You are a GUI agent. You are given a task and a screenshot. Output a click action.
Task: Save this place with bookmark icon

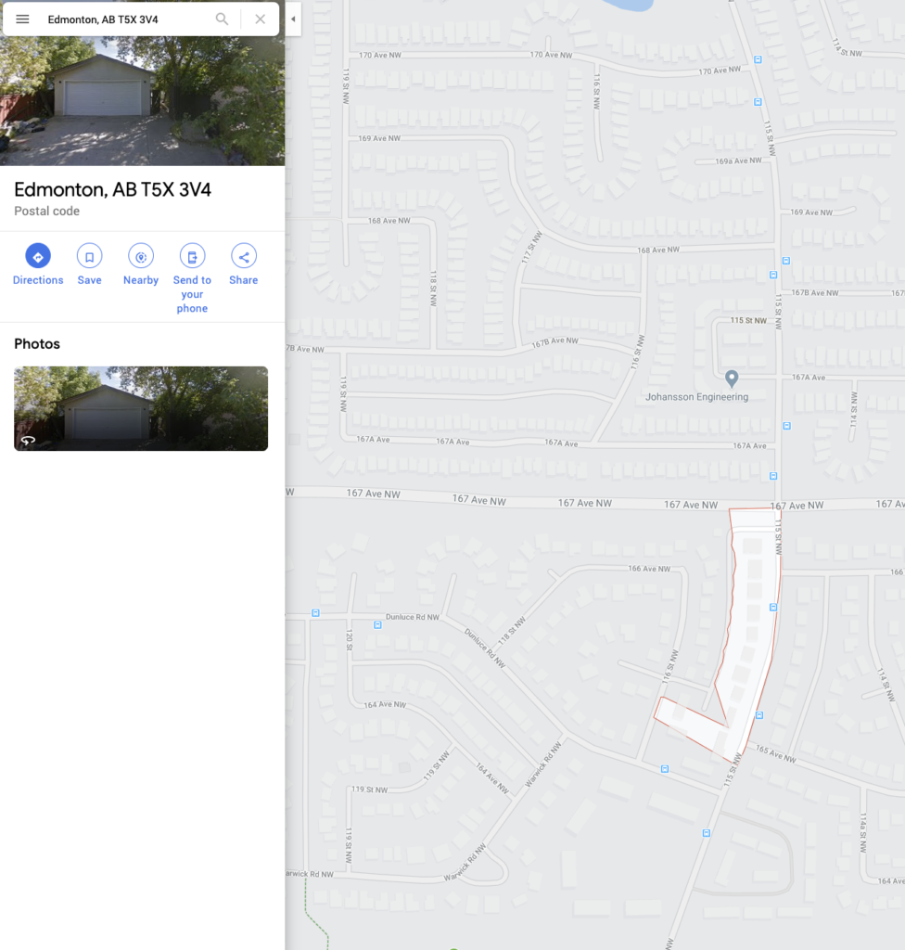89,264
